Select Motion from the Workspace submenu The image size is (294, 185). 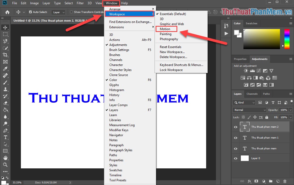click(x=165, y=29)
